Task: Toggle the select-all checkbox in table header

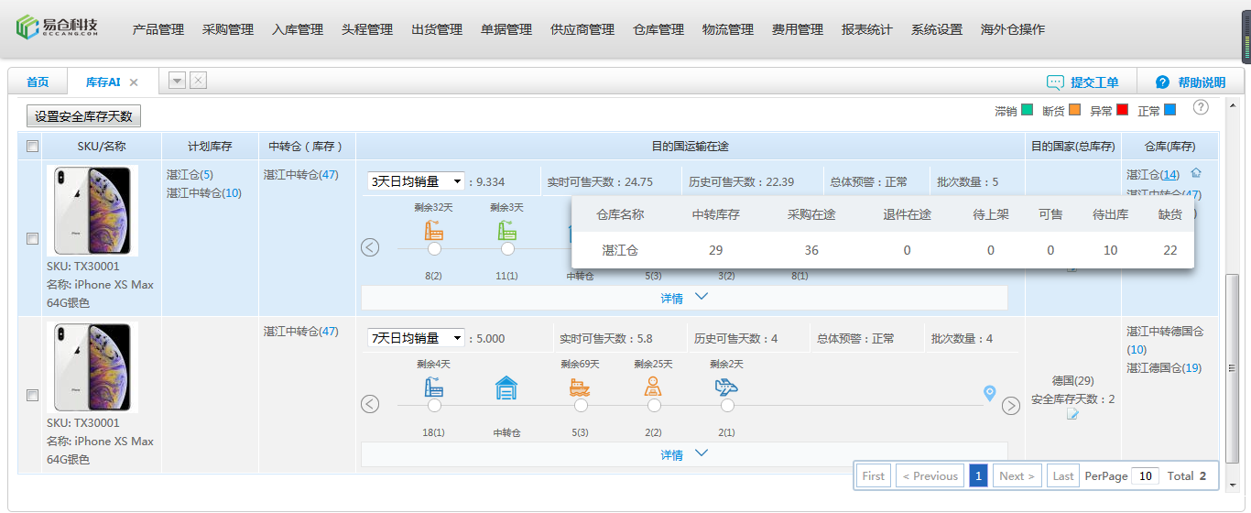Action: pyautogui.click(x=33, y=147)
